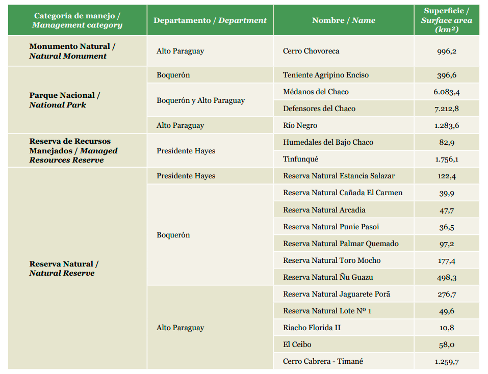The image size is (488, 374).
Task: Select Reserva Natural Toro Mocho cell
Action: [331, 260]
